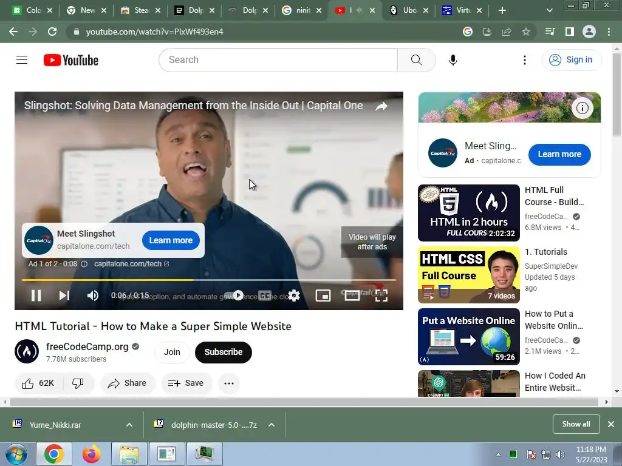
Task: Switch to miniplayer mode
Action: click(x=323, y=295)
